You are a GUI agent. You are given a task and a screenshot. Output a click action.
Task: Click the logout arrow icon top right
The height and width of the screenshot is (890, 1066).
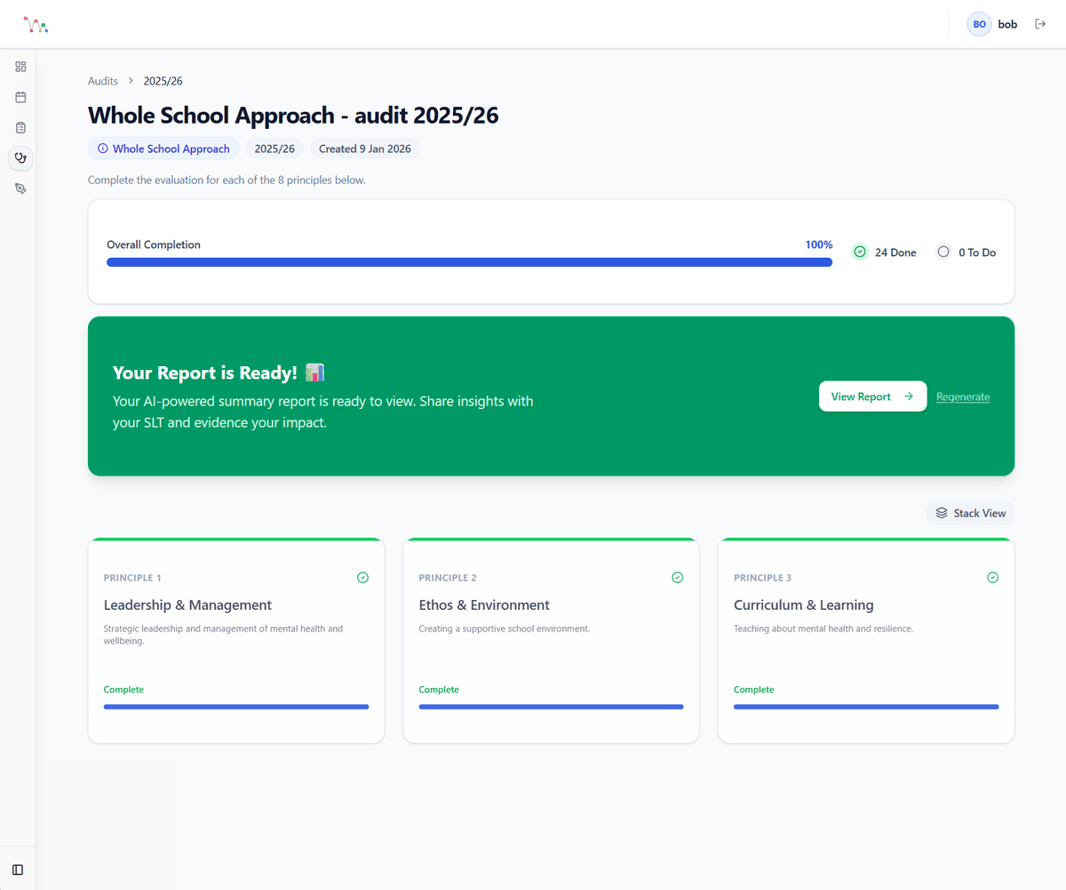click(1040, 23)
